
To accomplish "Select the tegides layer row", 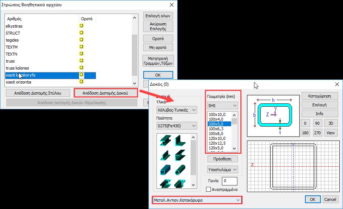I will [x=50, y=40].
